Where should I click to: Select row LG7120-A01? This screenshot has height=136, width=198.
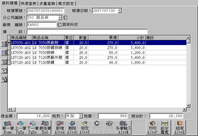tap(97, 58)
